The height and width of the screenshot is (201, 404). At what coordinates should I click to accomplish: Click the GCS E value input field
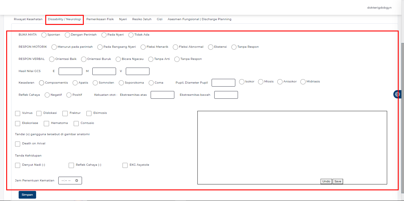pyautogui.click(x=70, y=71)
